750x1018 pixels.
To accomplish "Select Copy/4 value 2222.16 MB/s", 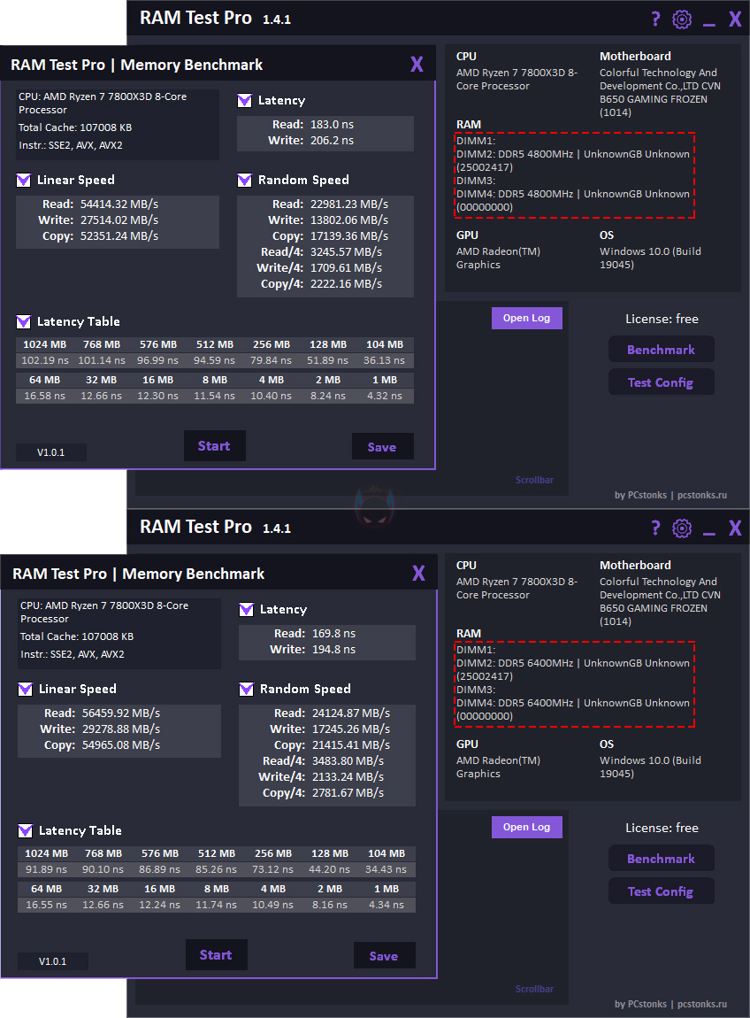I will pyautogui.click(x=347, y=284).
